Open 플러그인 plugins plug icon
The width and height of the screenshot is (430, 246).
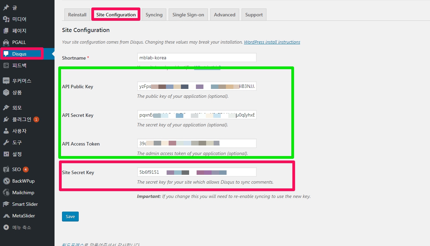pyautogui.click(x=6, y=119)
